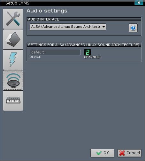Click the red X icon on Cancel
The height and width of the screenshot is (161, 145).
pyautogui.click(x=122, y=153)
